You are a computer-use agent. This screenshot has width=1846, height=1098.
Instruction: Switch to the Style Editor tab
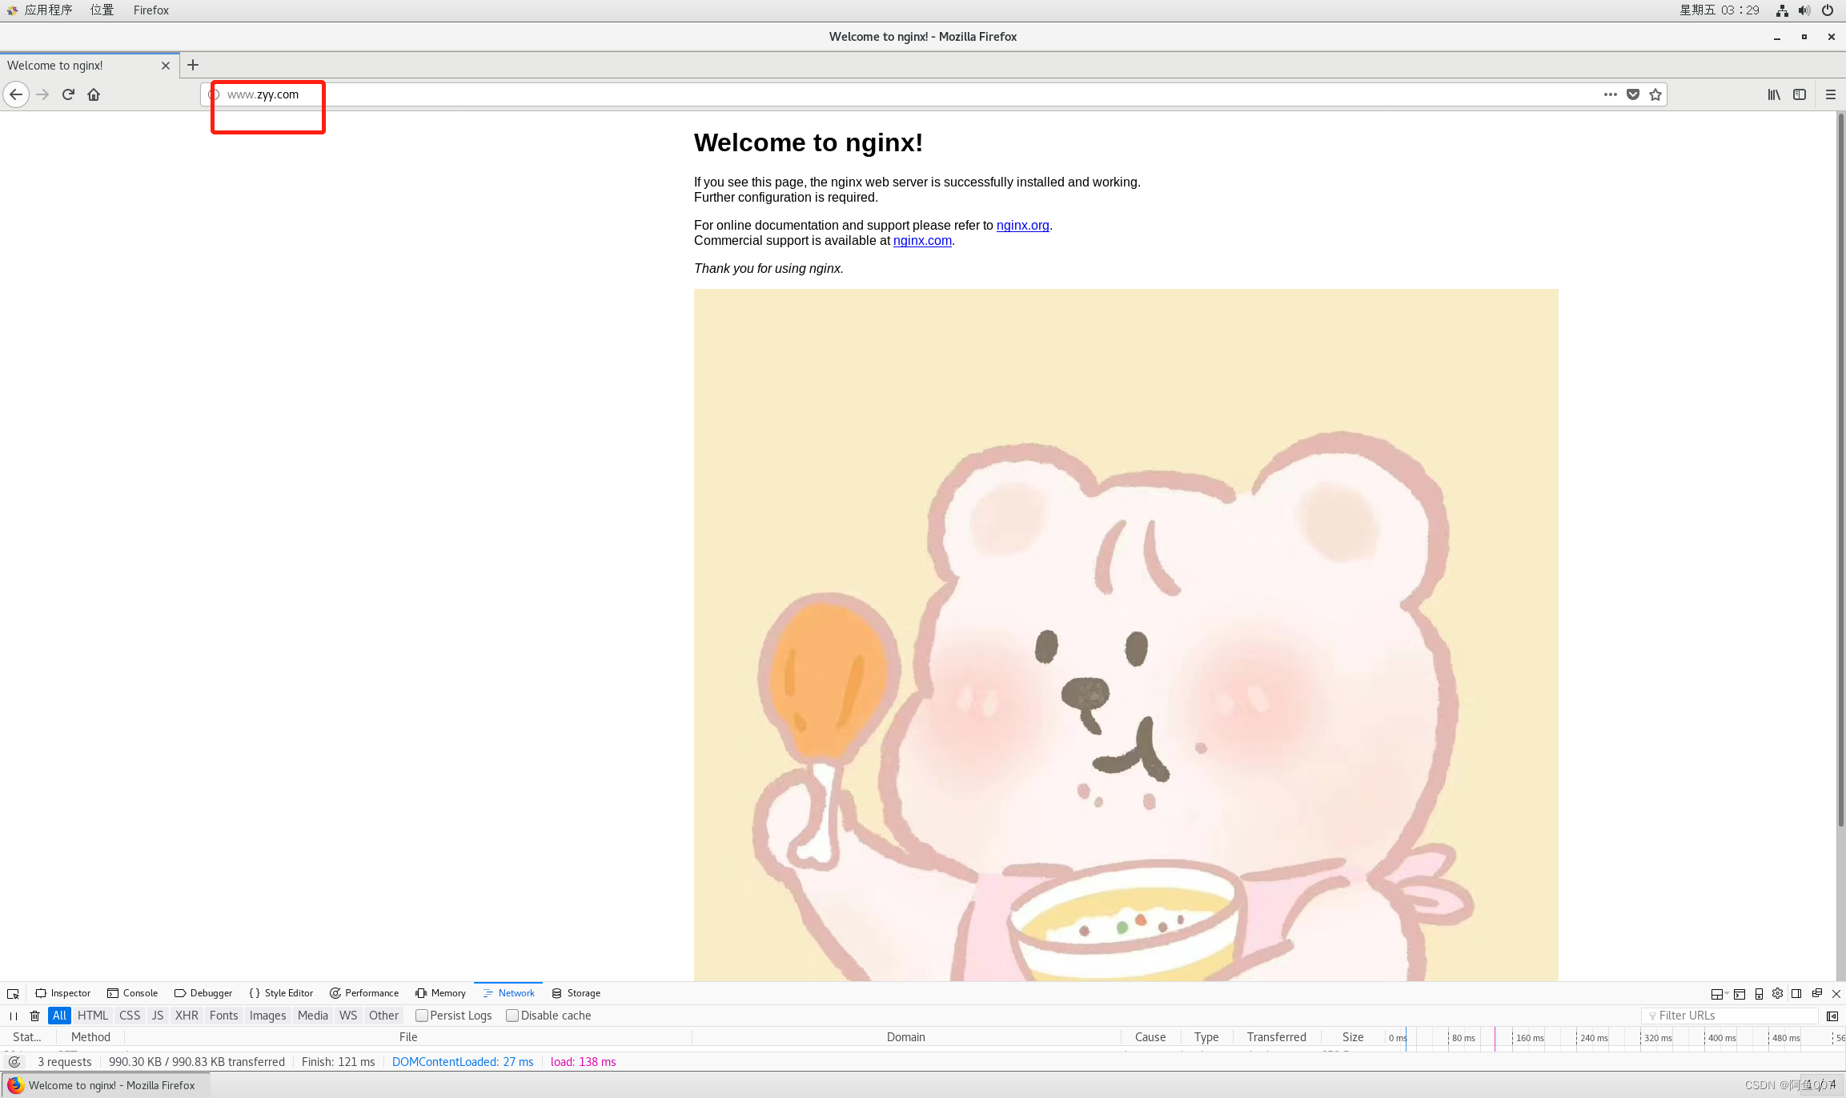[281, 993]
